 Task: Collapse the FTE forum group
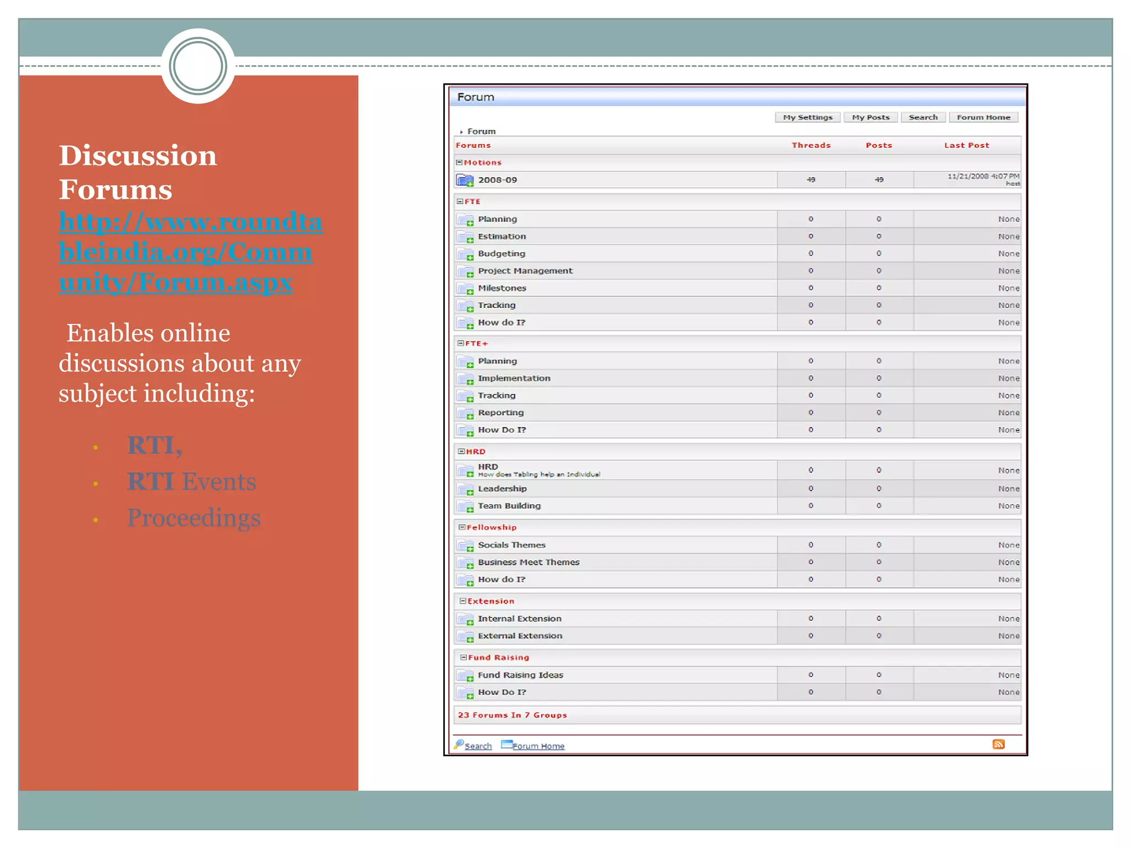459,202
